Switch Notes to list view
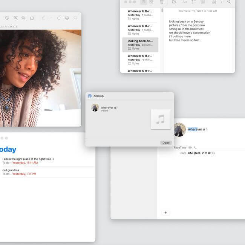The image size is (245, 245). (x=143, y=2)
